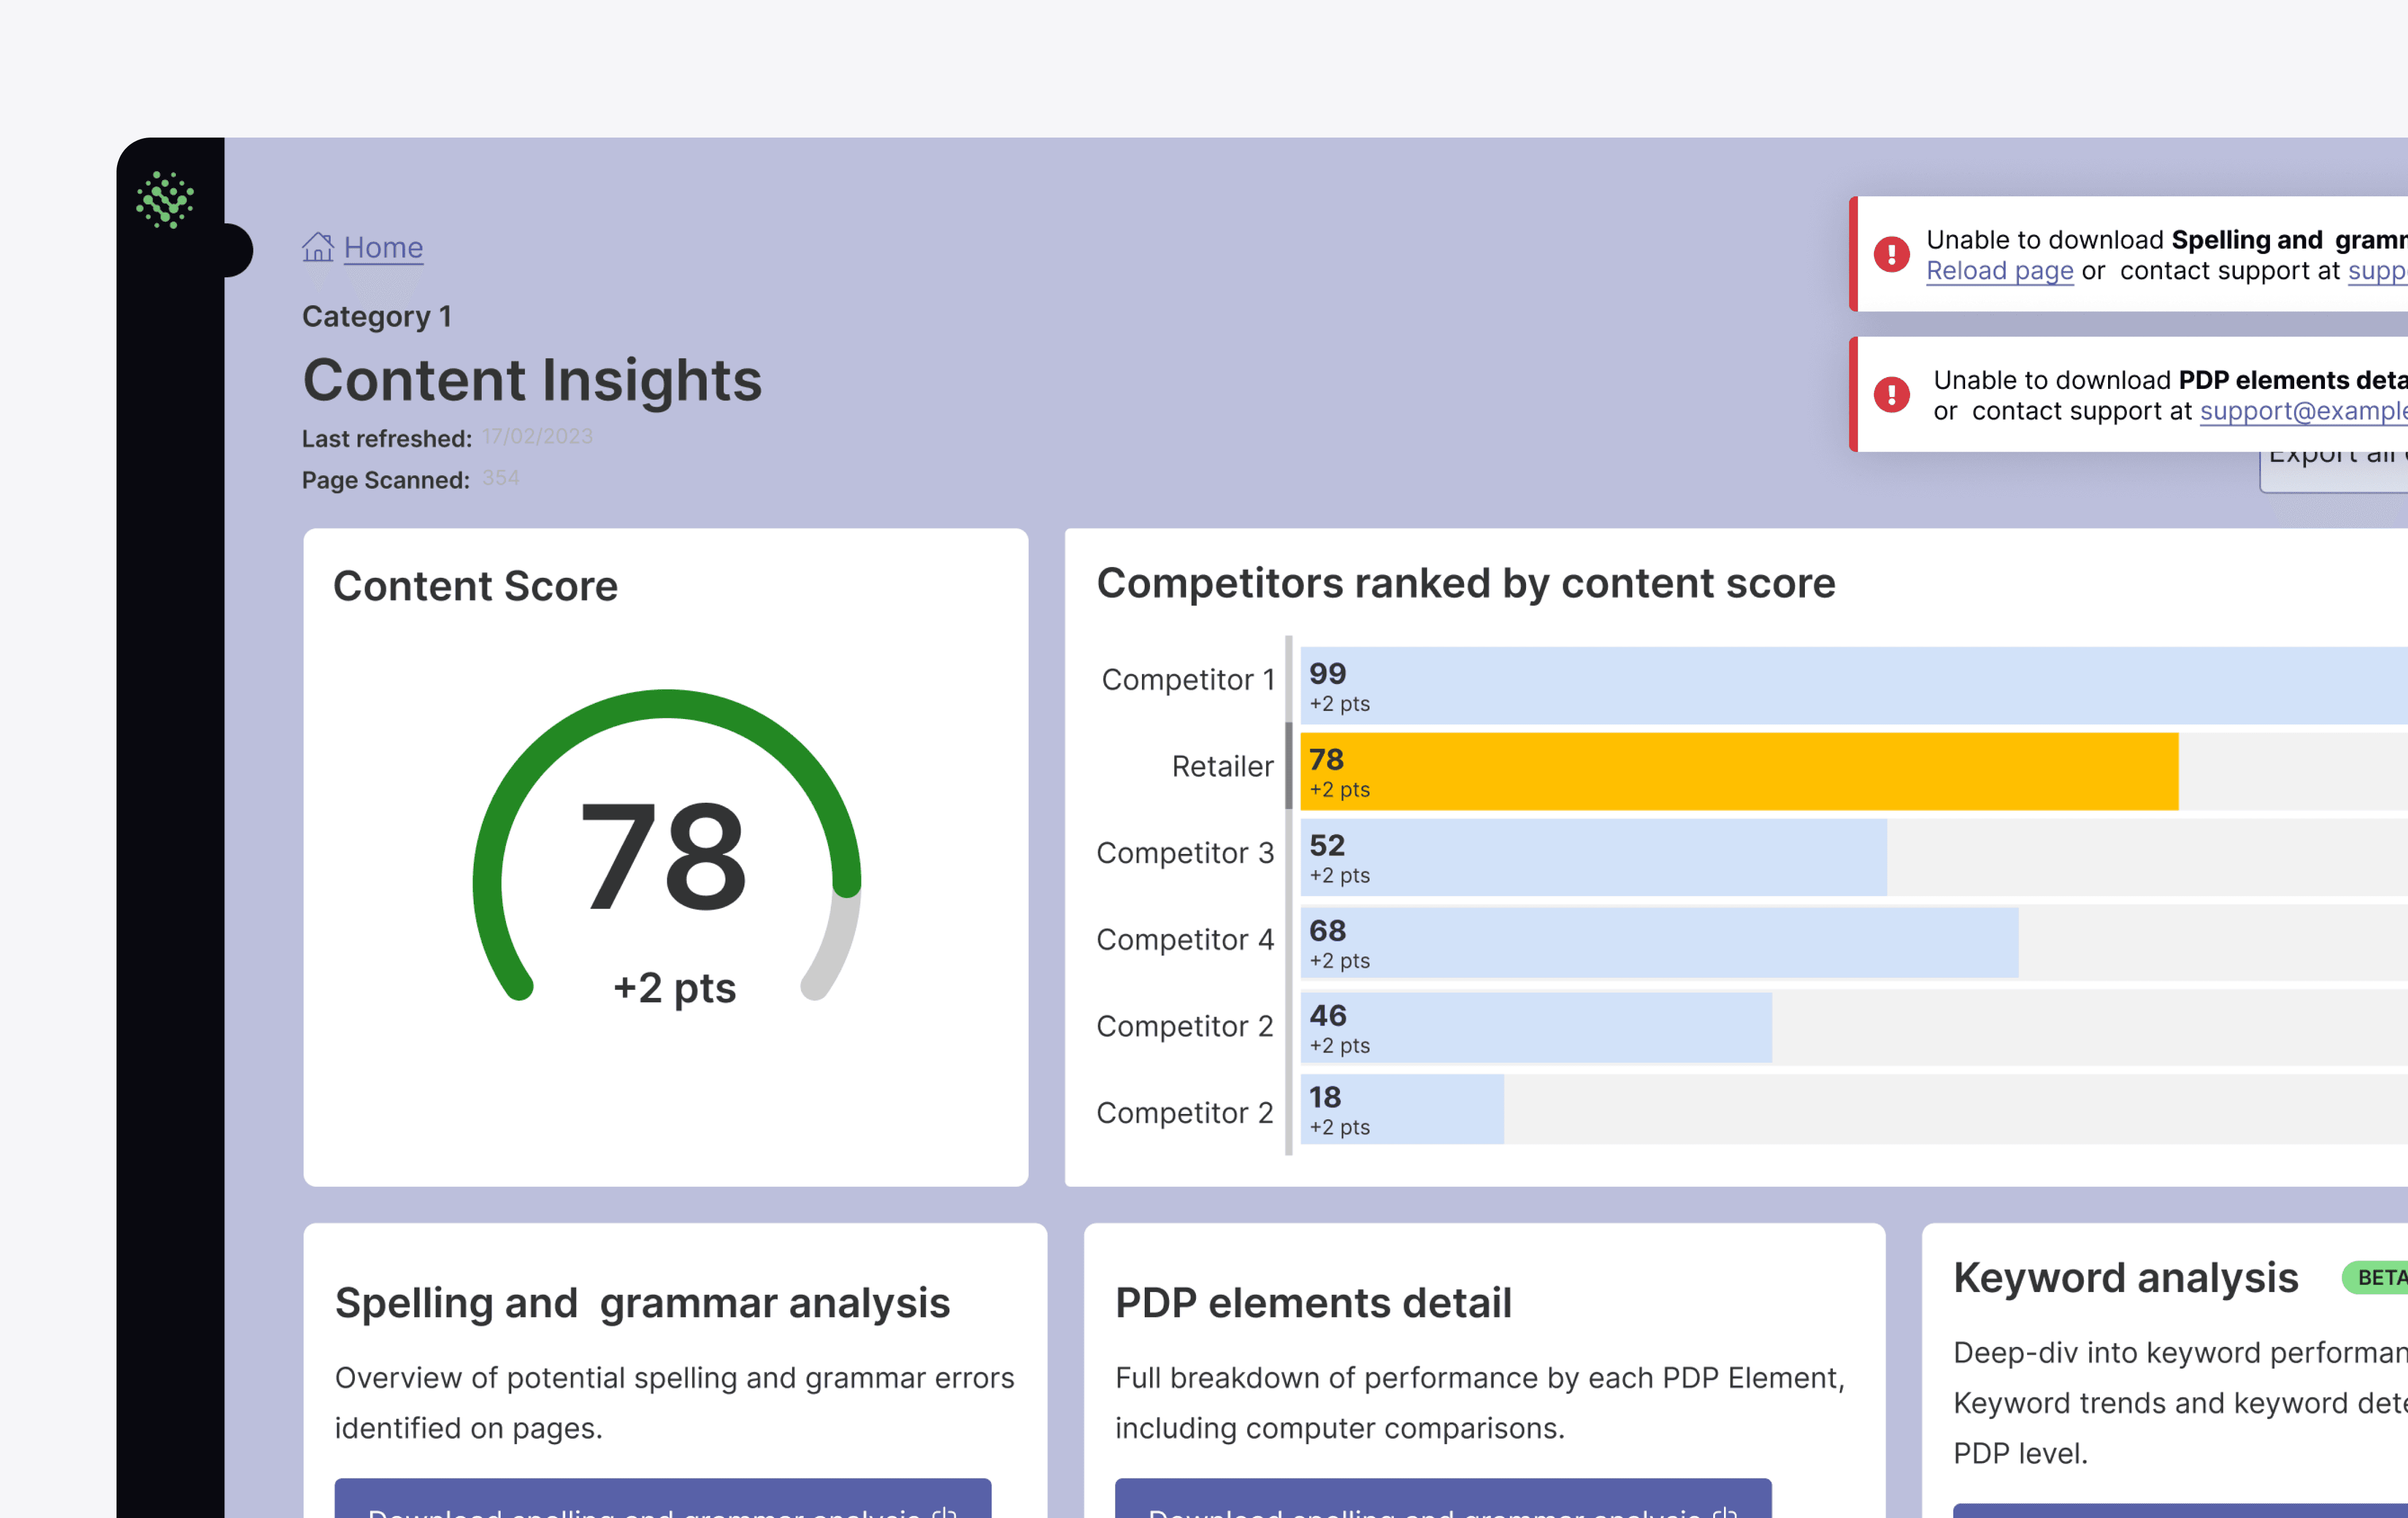
Task: Click support@example email link in PDP toast
Action: pos(2303,411)
